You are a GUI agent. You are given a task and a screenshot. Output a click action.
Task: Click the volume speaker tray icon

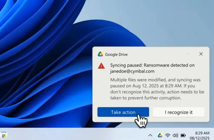175,135
